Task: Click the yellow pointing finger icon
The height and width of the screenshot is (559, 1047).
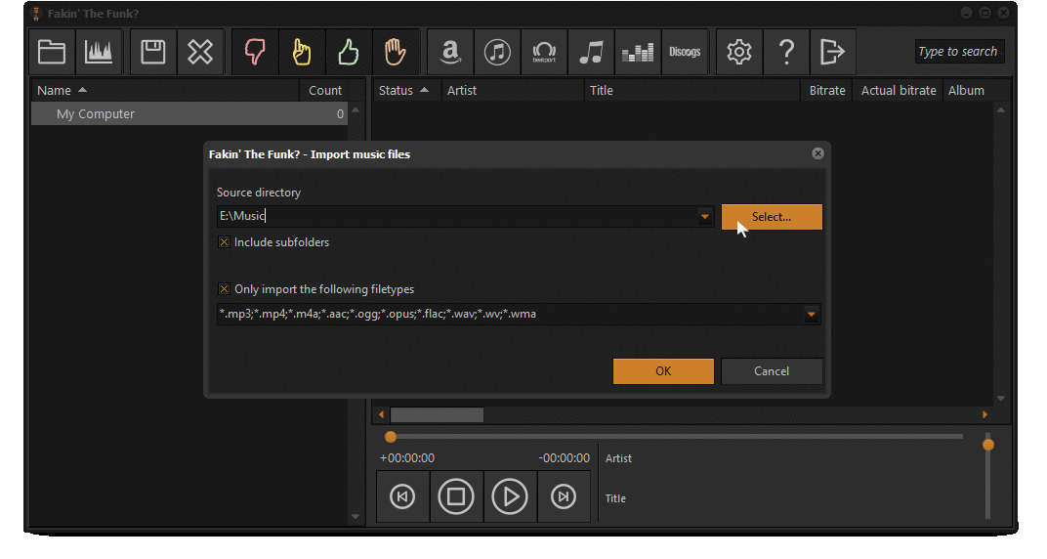Action: pyautogui.click(x=301, y=52)
